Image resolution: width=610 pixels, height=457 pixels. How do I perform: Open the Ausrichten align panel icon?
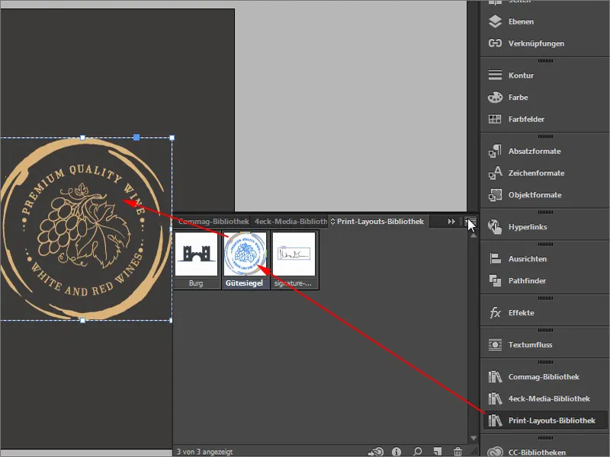[495, 259]
